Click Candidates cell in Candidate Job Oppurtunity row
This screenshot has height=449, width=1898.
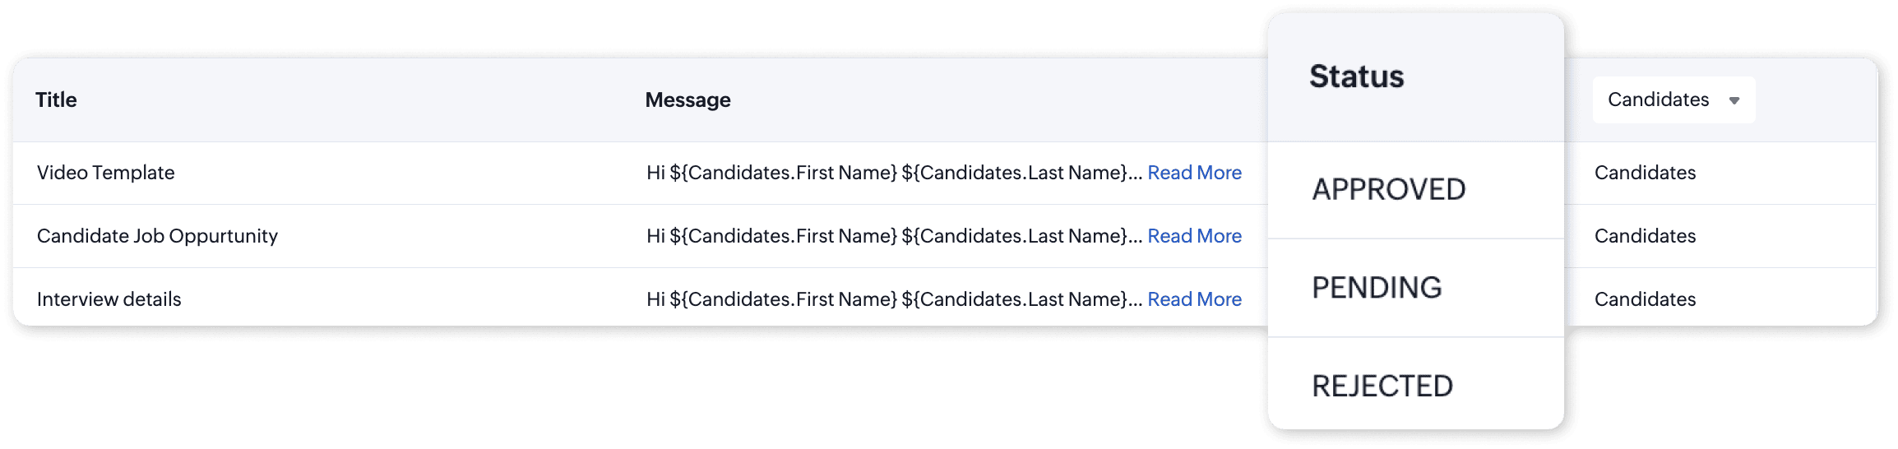pyautogui.click(x=1645, y=236)
